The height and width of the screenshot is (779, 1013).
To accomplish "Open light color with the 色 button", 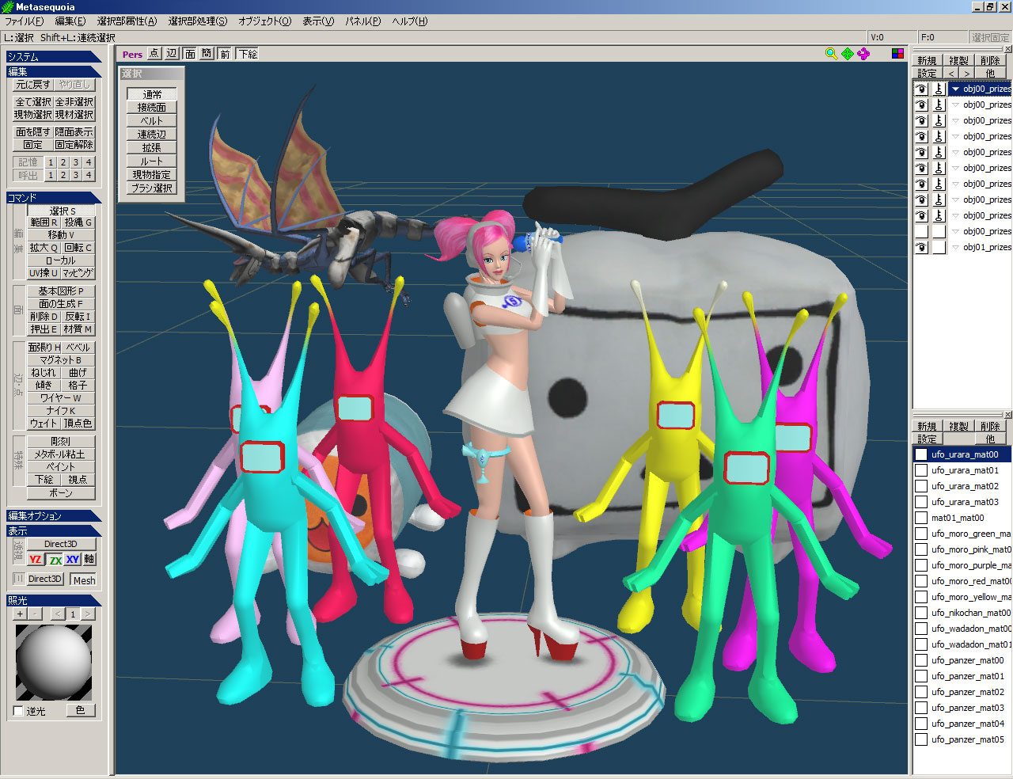I will 80,710.
